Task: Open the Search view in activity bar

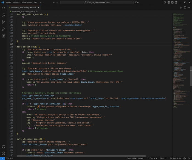Action: coord(4,15)
